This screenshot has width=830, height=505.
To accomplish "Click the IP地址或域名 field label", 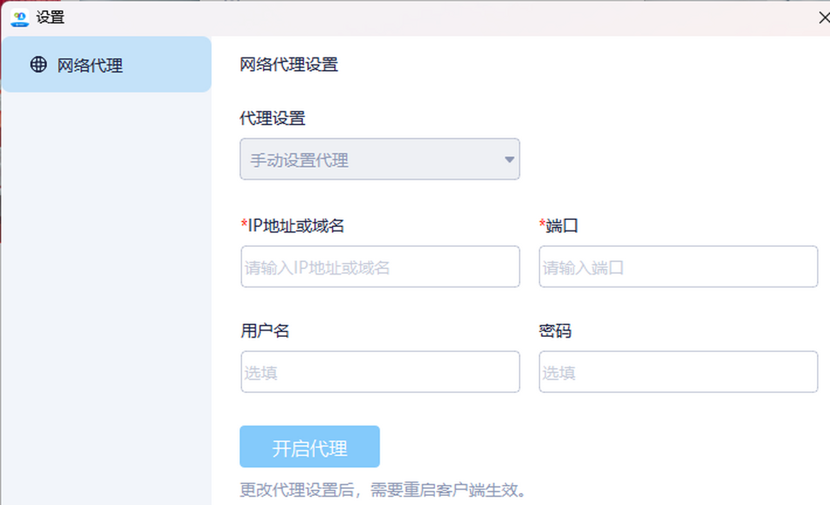I will pos(296,226).
